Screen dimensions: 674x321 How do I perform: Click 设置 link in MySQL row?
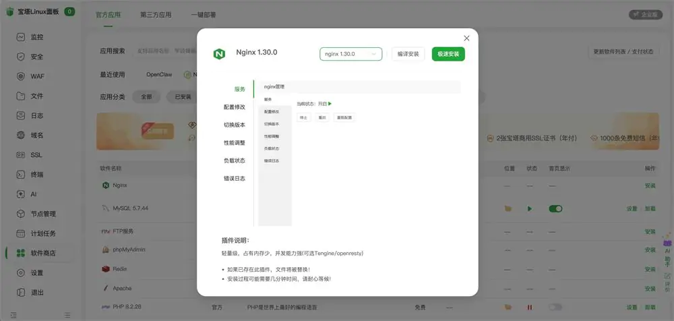pos(632,208)
